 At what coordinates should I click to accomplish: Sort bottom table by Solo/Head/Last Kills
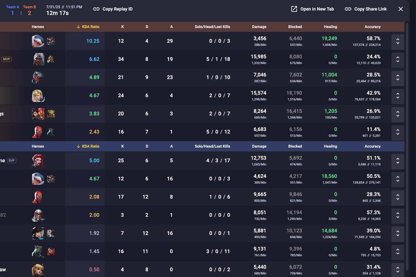pos(212,146)
